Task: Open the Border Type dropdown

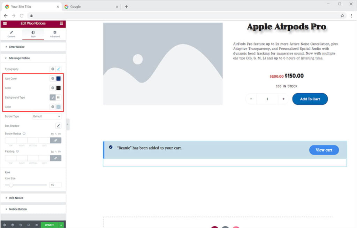Action: tap(46, 116)
